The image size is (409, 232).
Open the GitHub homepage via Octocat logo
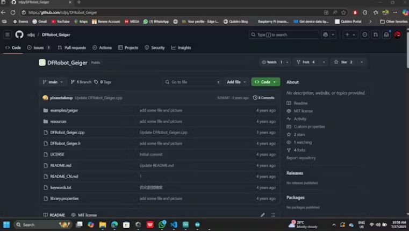coord(19,34)
